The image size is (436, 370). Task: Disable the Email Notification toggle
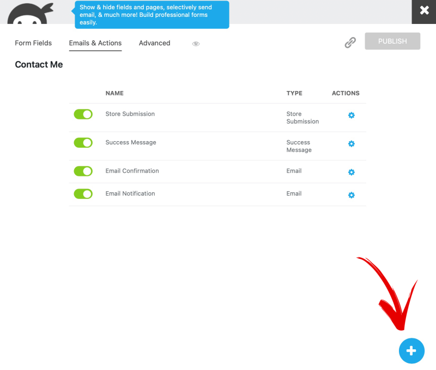[83, 193]
